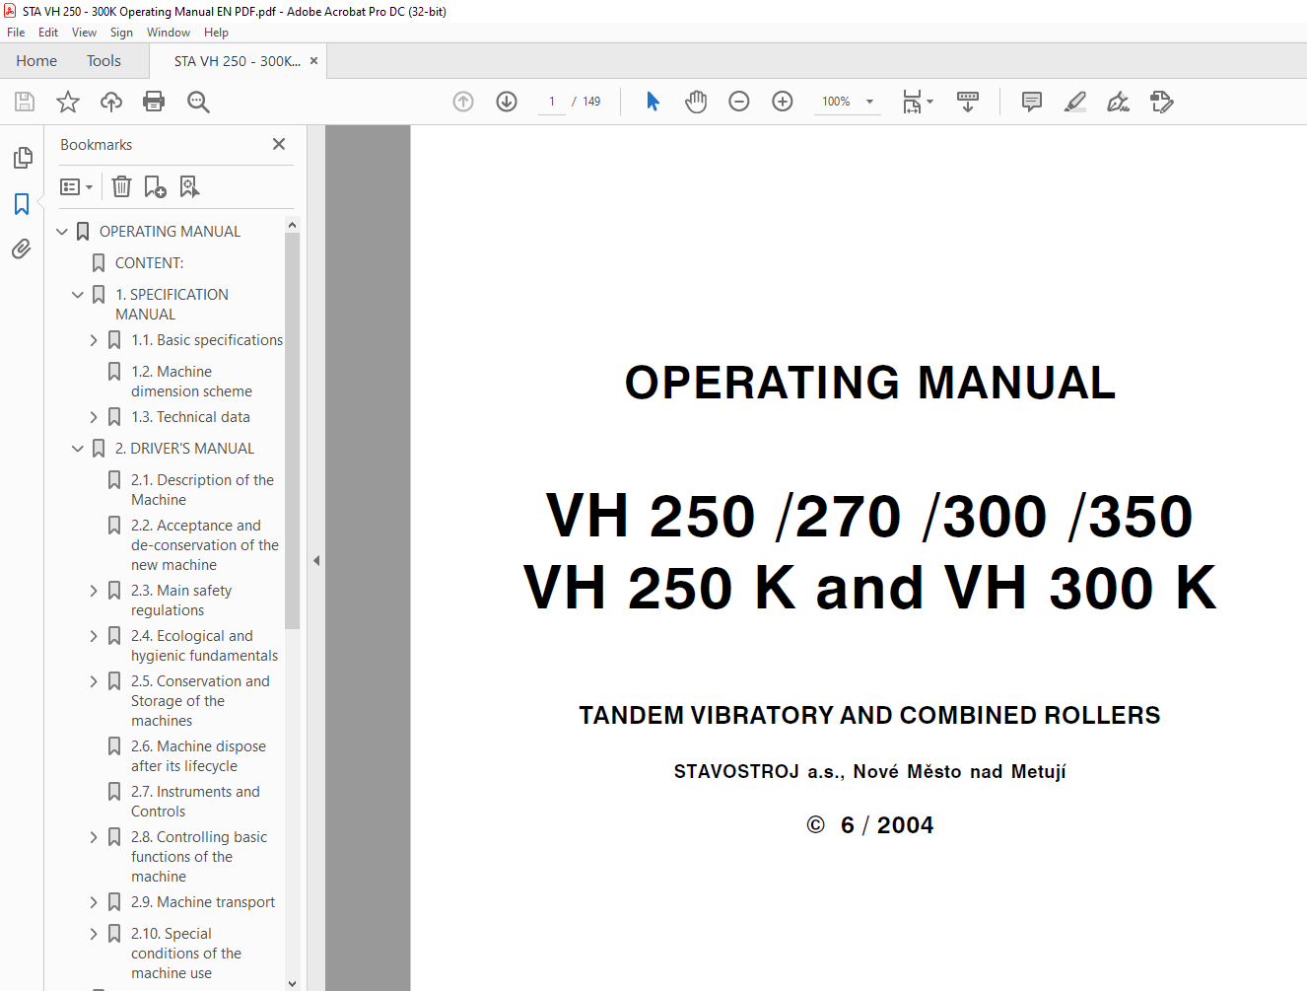Select the STA VH 250 document tab
Image resolution: width=1307 pixels, height=991 pixels.
[237, 61]
